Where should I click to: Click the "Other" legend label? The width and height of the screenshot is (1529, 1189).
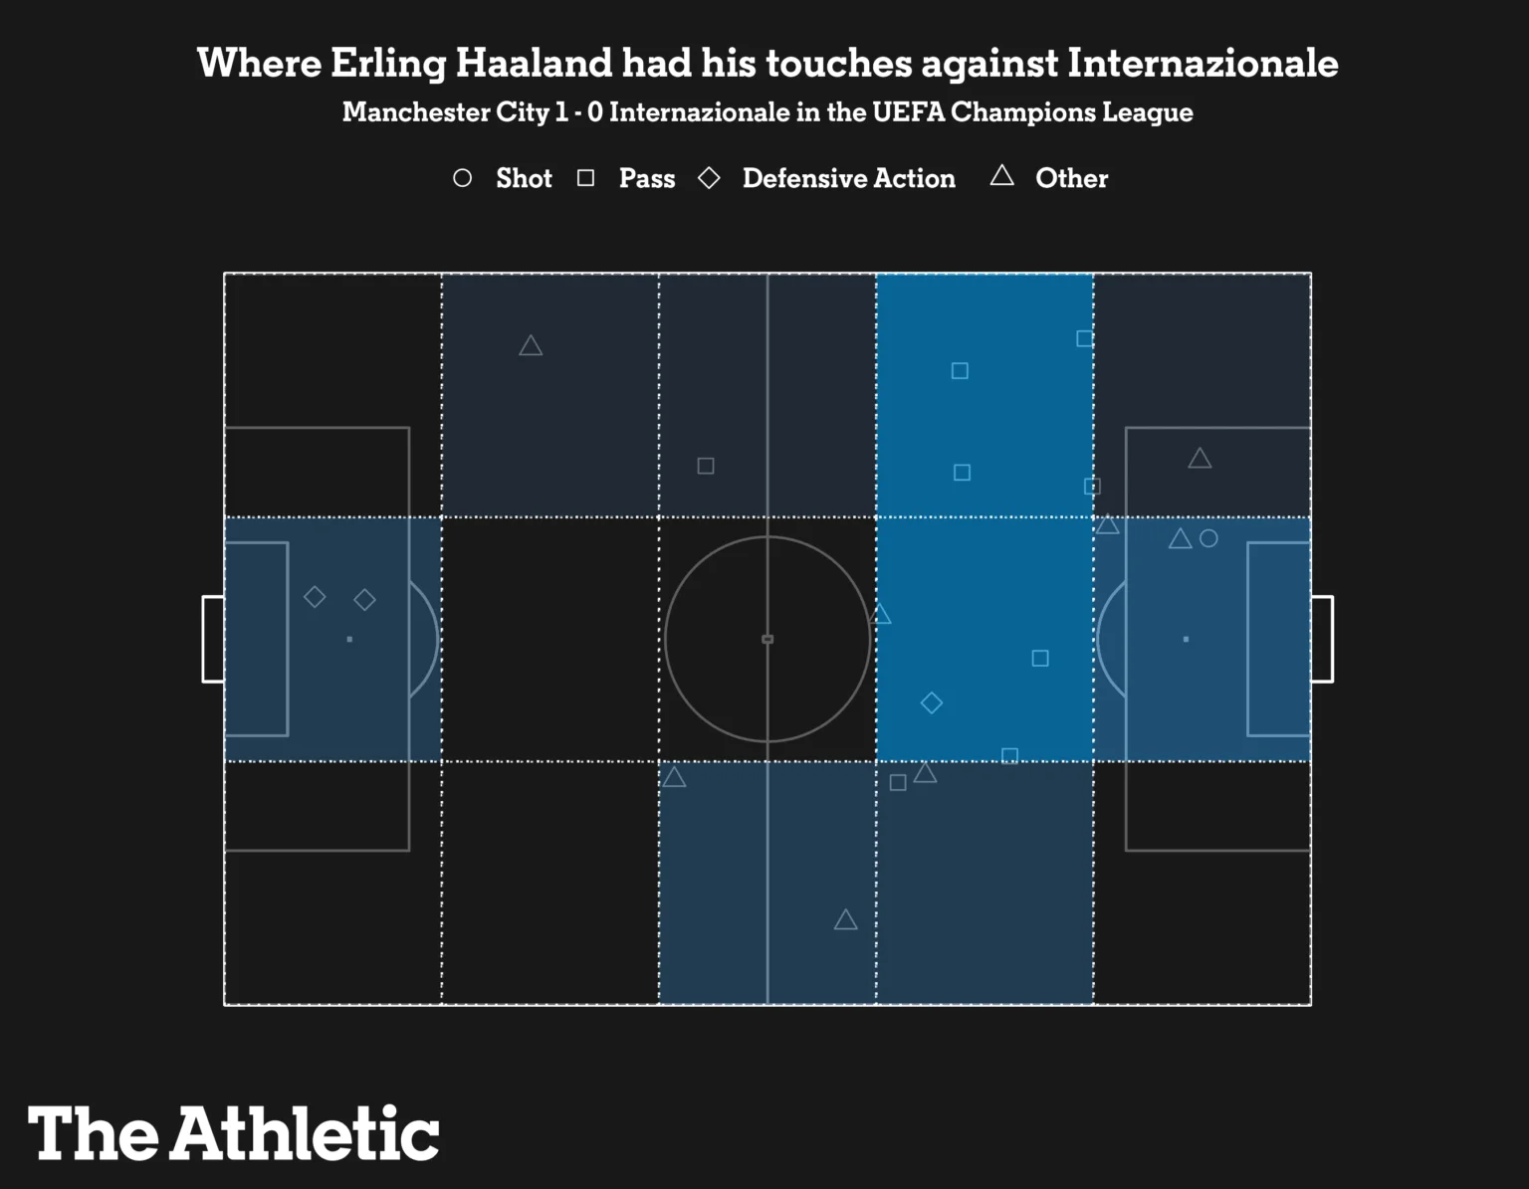(x=1071, y=178)
